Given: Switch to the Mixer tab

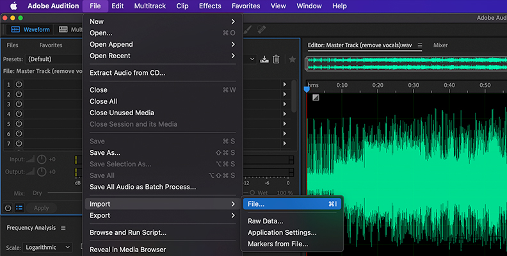Looking at the screenshot, I should click(440, 45).
